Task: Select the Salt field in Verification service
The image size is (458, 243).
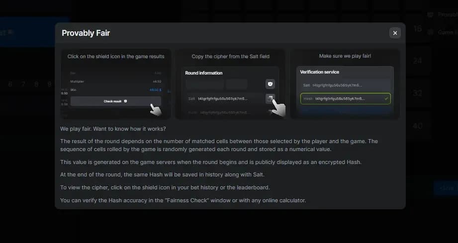Action: pos(345,85)
